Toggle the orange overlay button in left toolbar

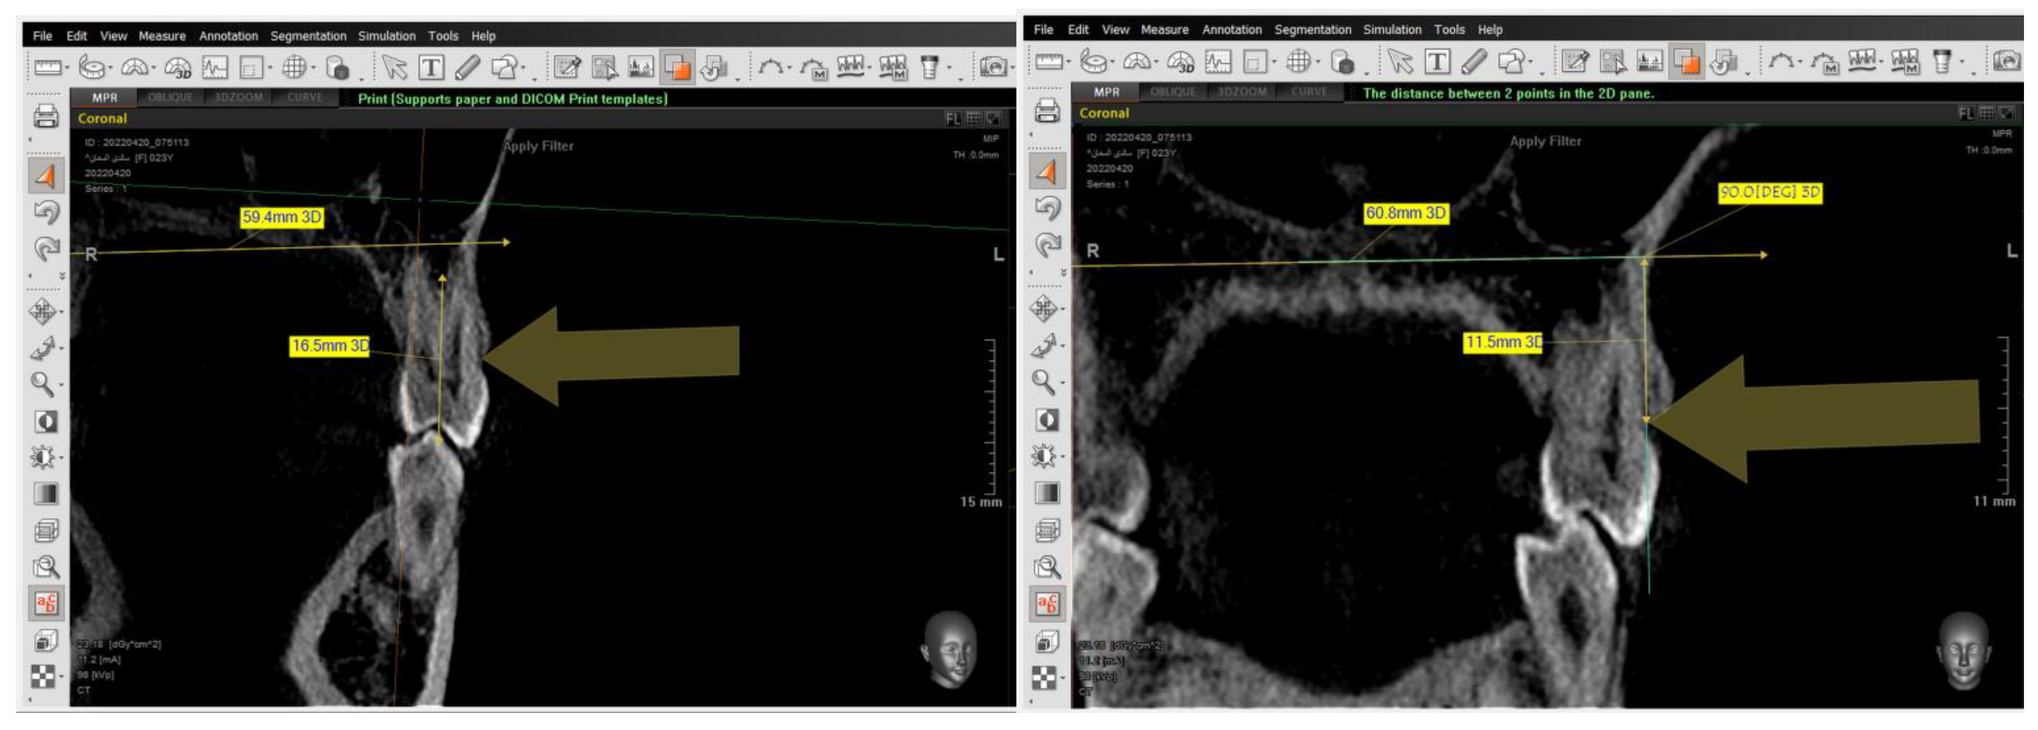678,68
